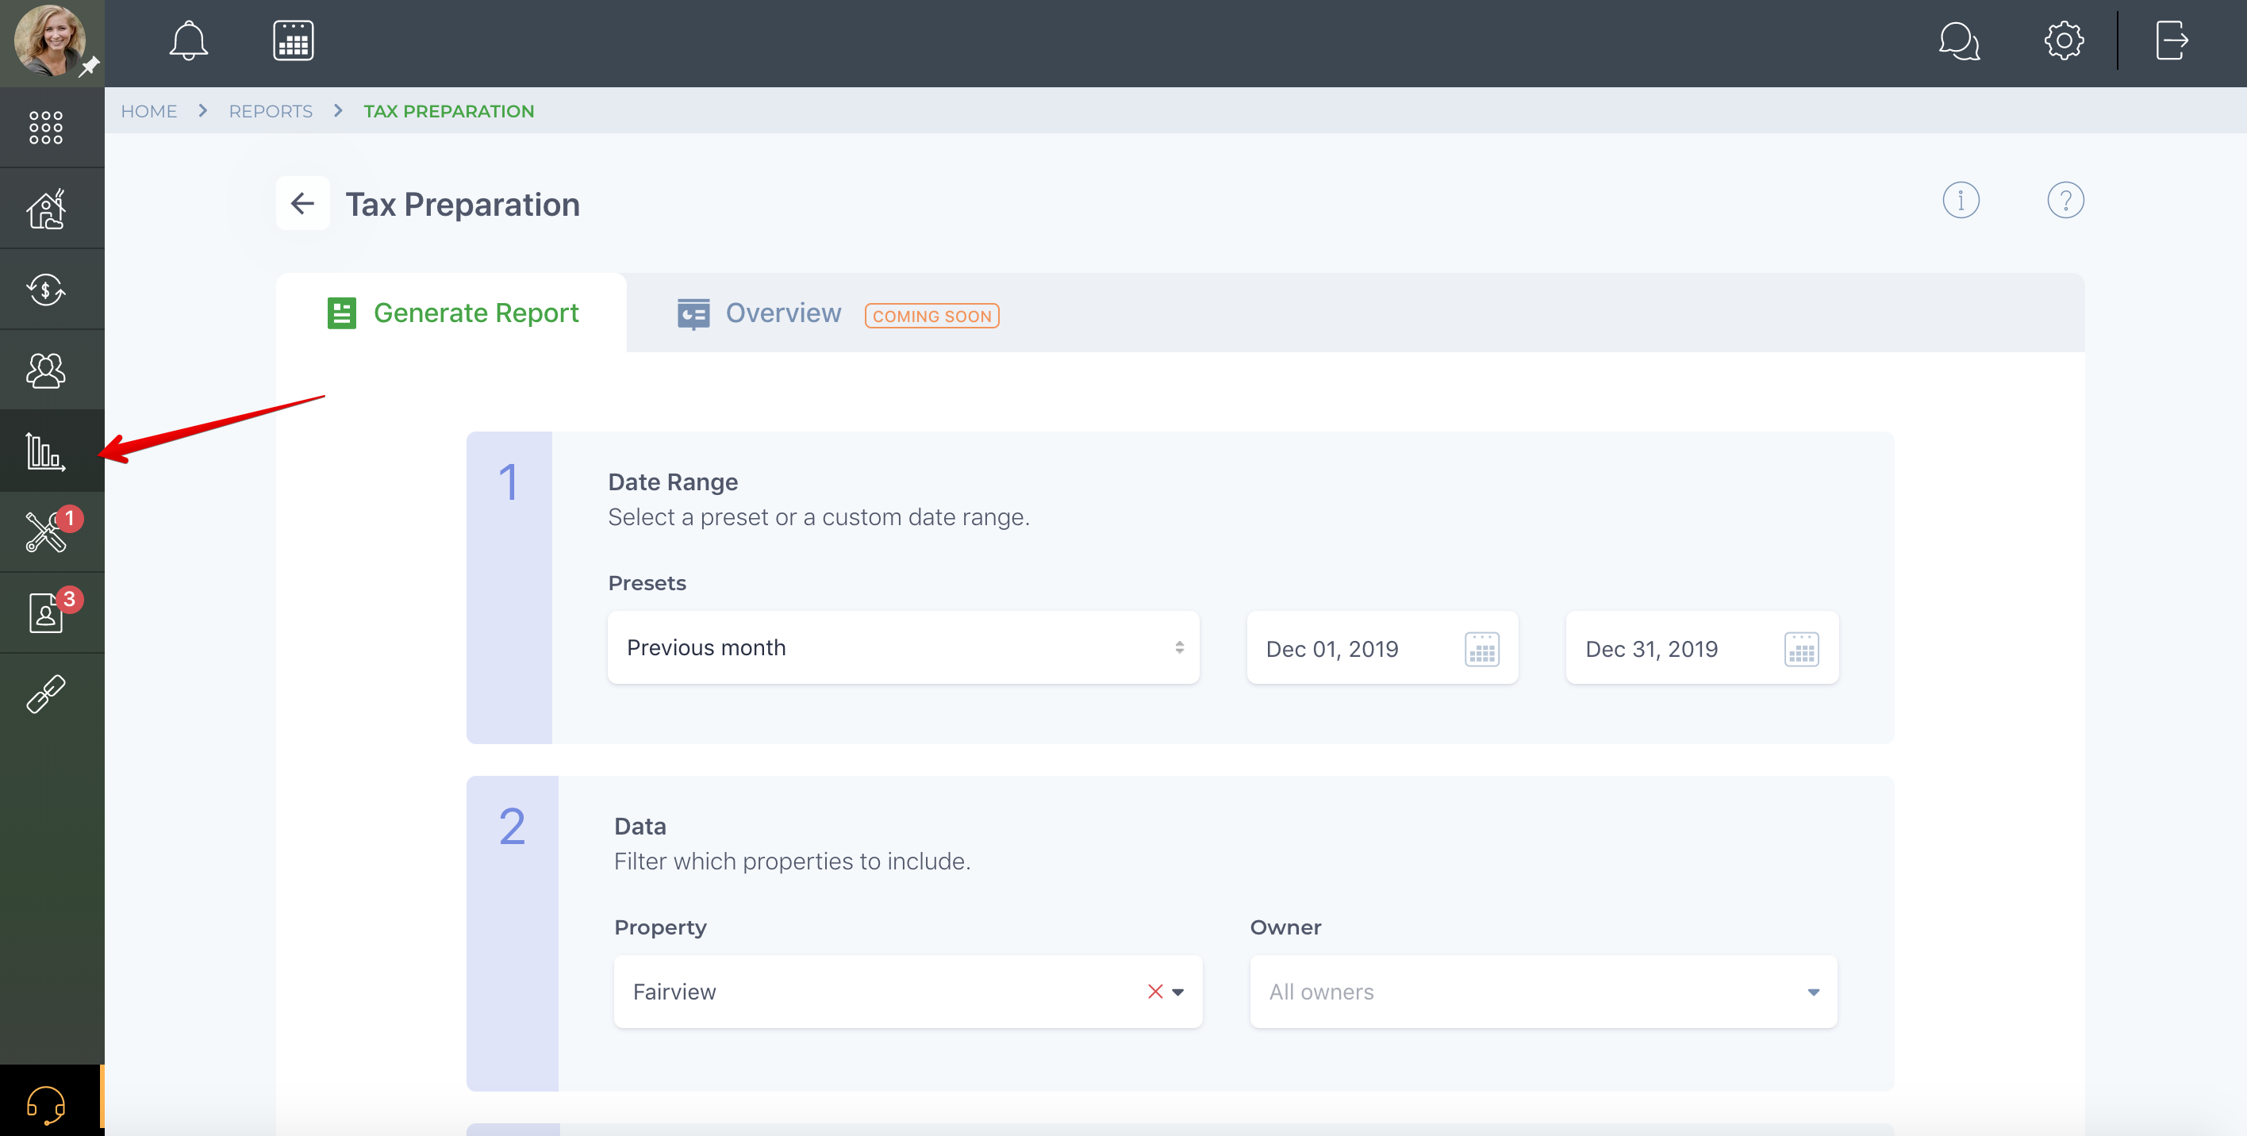Open the calendar icon in top bar
This screenshot has width=2247, height=1136.
click(x=293, y=40)
